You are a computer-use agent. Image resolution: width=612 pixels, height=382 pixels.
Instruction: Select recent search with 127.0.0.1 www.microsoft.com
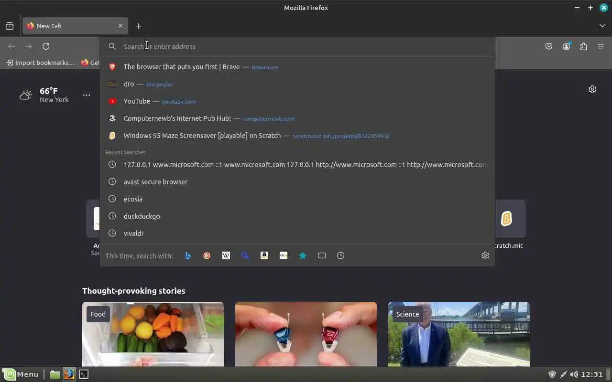coord(297,164)
